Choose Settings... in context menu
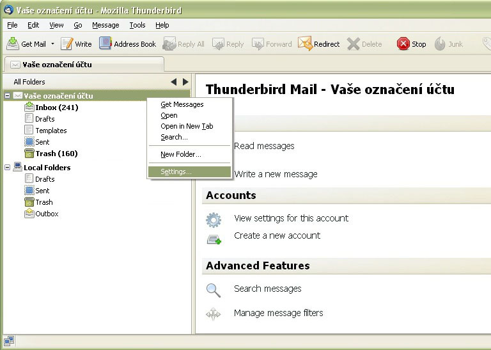 pos(189,171)
